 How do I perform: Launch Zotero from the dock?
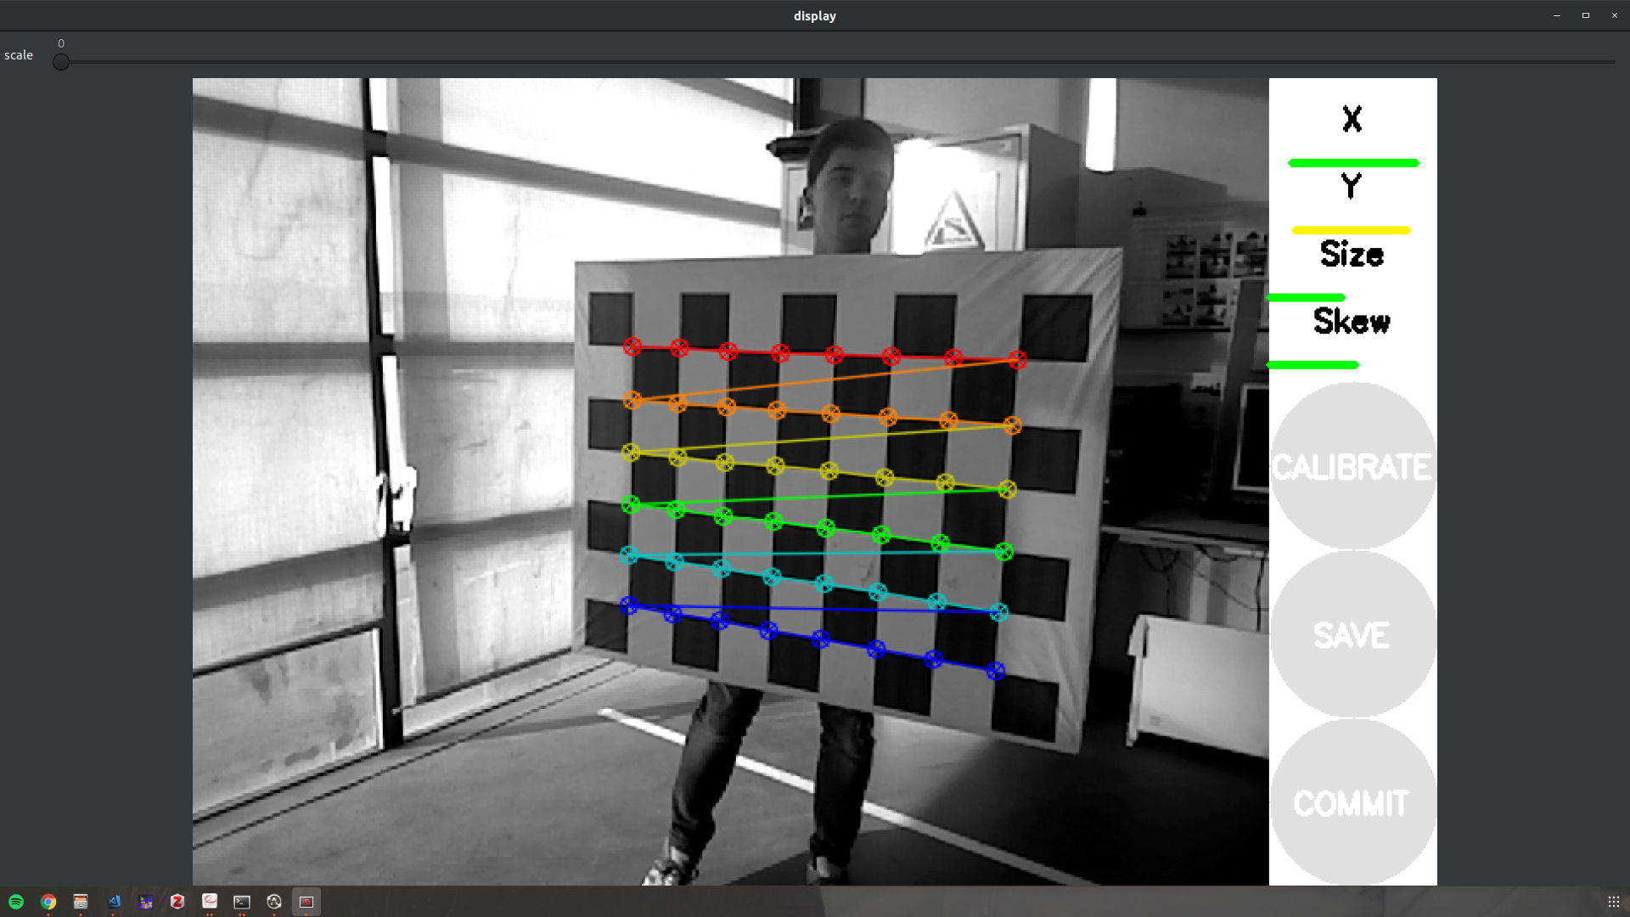177,902
